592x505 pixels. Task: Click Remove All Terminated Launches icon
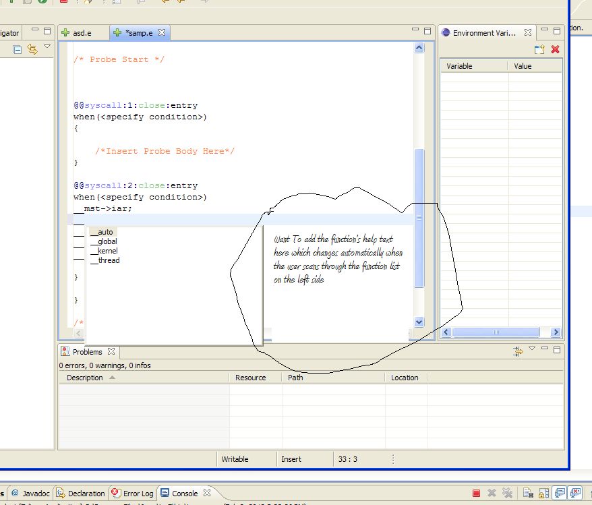(507, 493)
